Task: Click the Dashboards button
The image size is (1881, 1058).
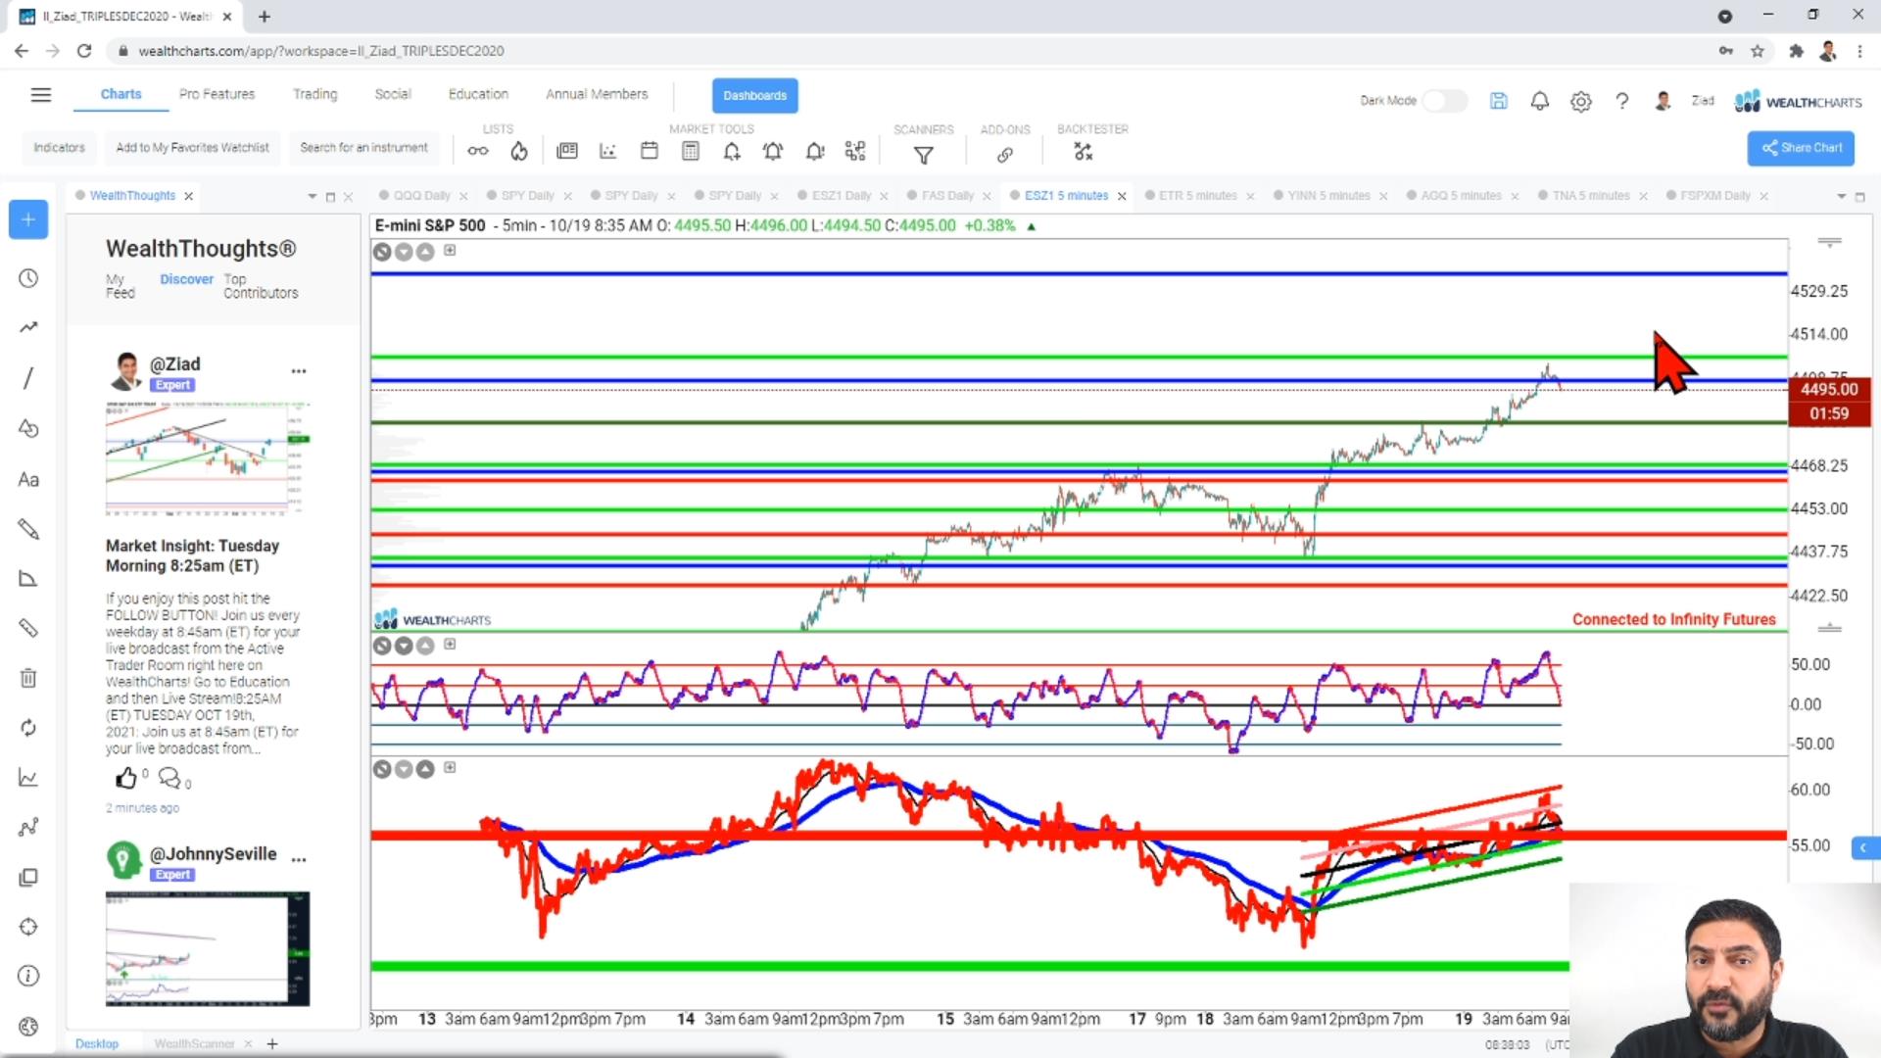Action: 754,96
